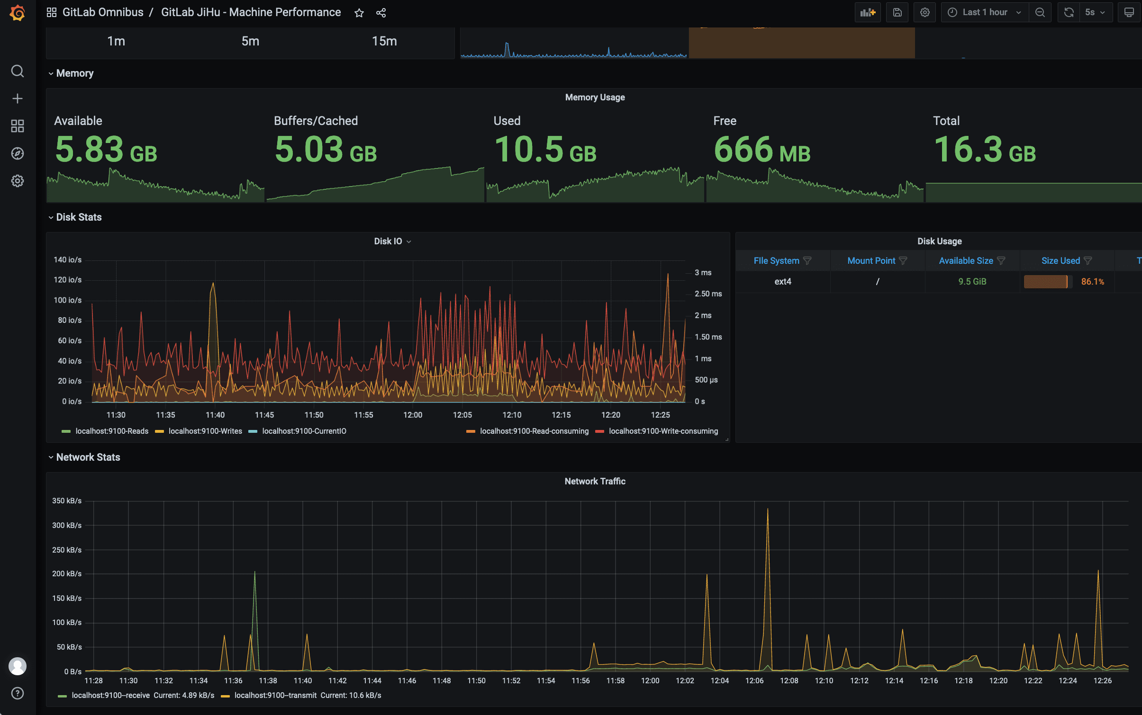Image resolution: width=1142 pixels, height=715 pixels.
Task: Toggle localhost:9100-transmit series in Network legend
Action: (x=275, y=695)
